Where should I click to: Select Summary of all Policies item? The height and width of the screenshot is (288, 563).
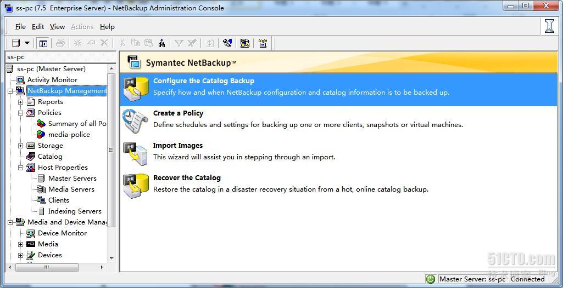(x=77, y=123)
